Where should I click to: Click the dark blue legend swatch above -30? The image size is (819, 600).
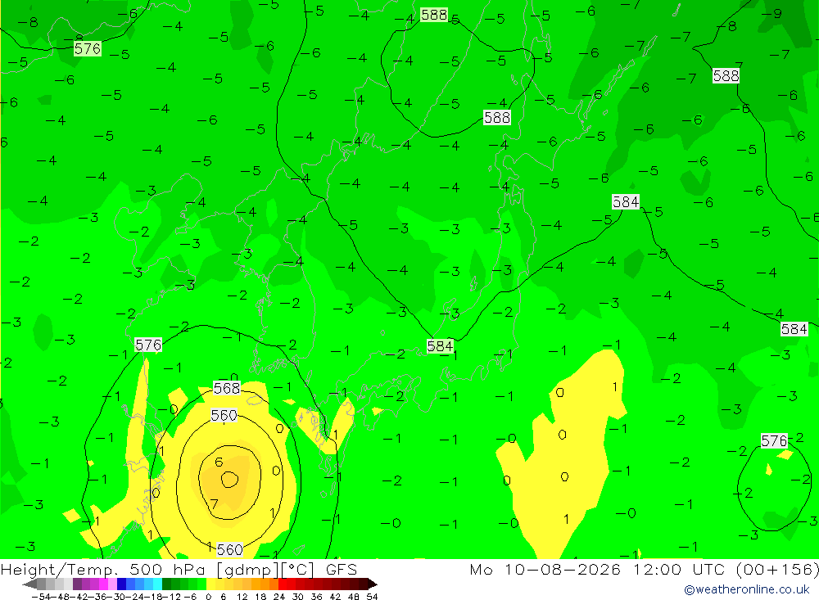coord(122,584)
